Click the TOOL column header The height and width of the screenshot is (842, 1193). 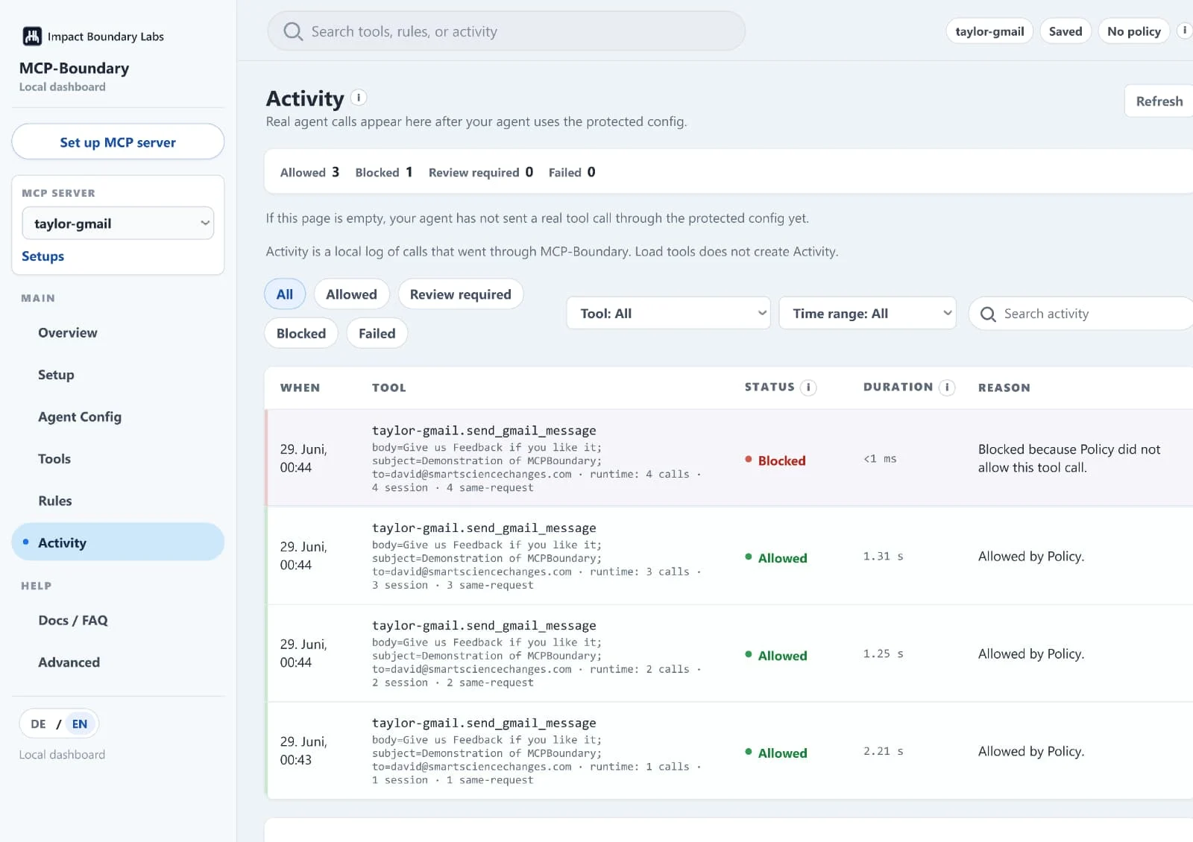(389, 387)
